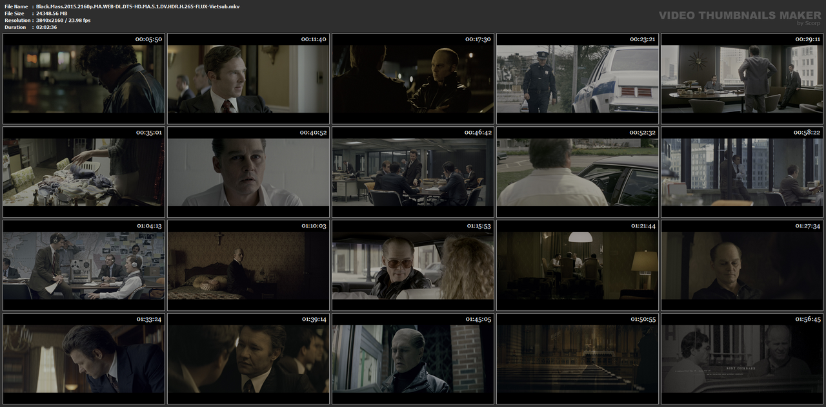The width and height of the screenshot is (826, 407).
Task: Select the bedroom thumbnail at 01:10:03
Action: [x=248, y=265]
